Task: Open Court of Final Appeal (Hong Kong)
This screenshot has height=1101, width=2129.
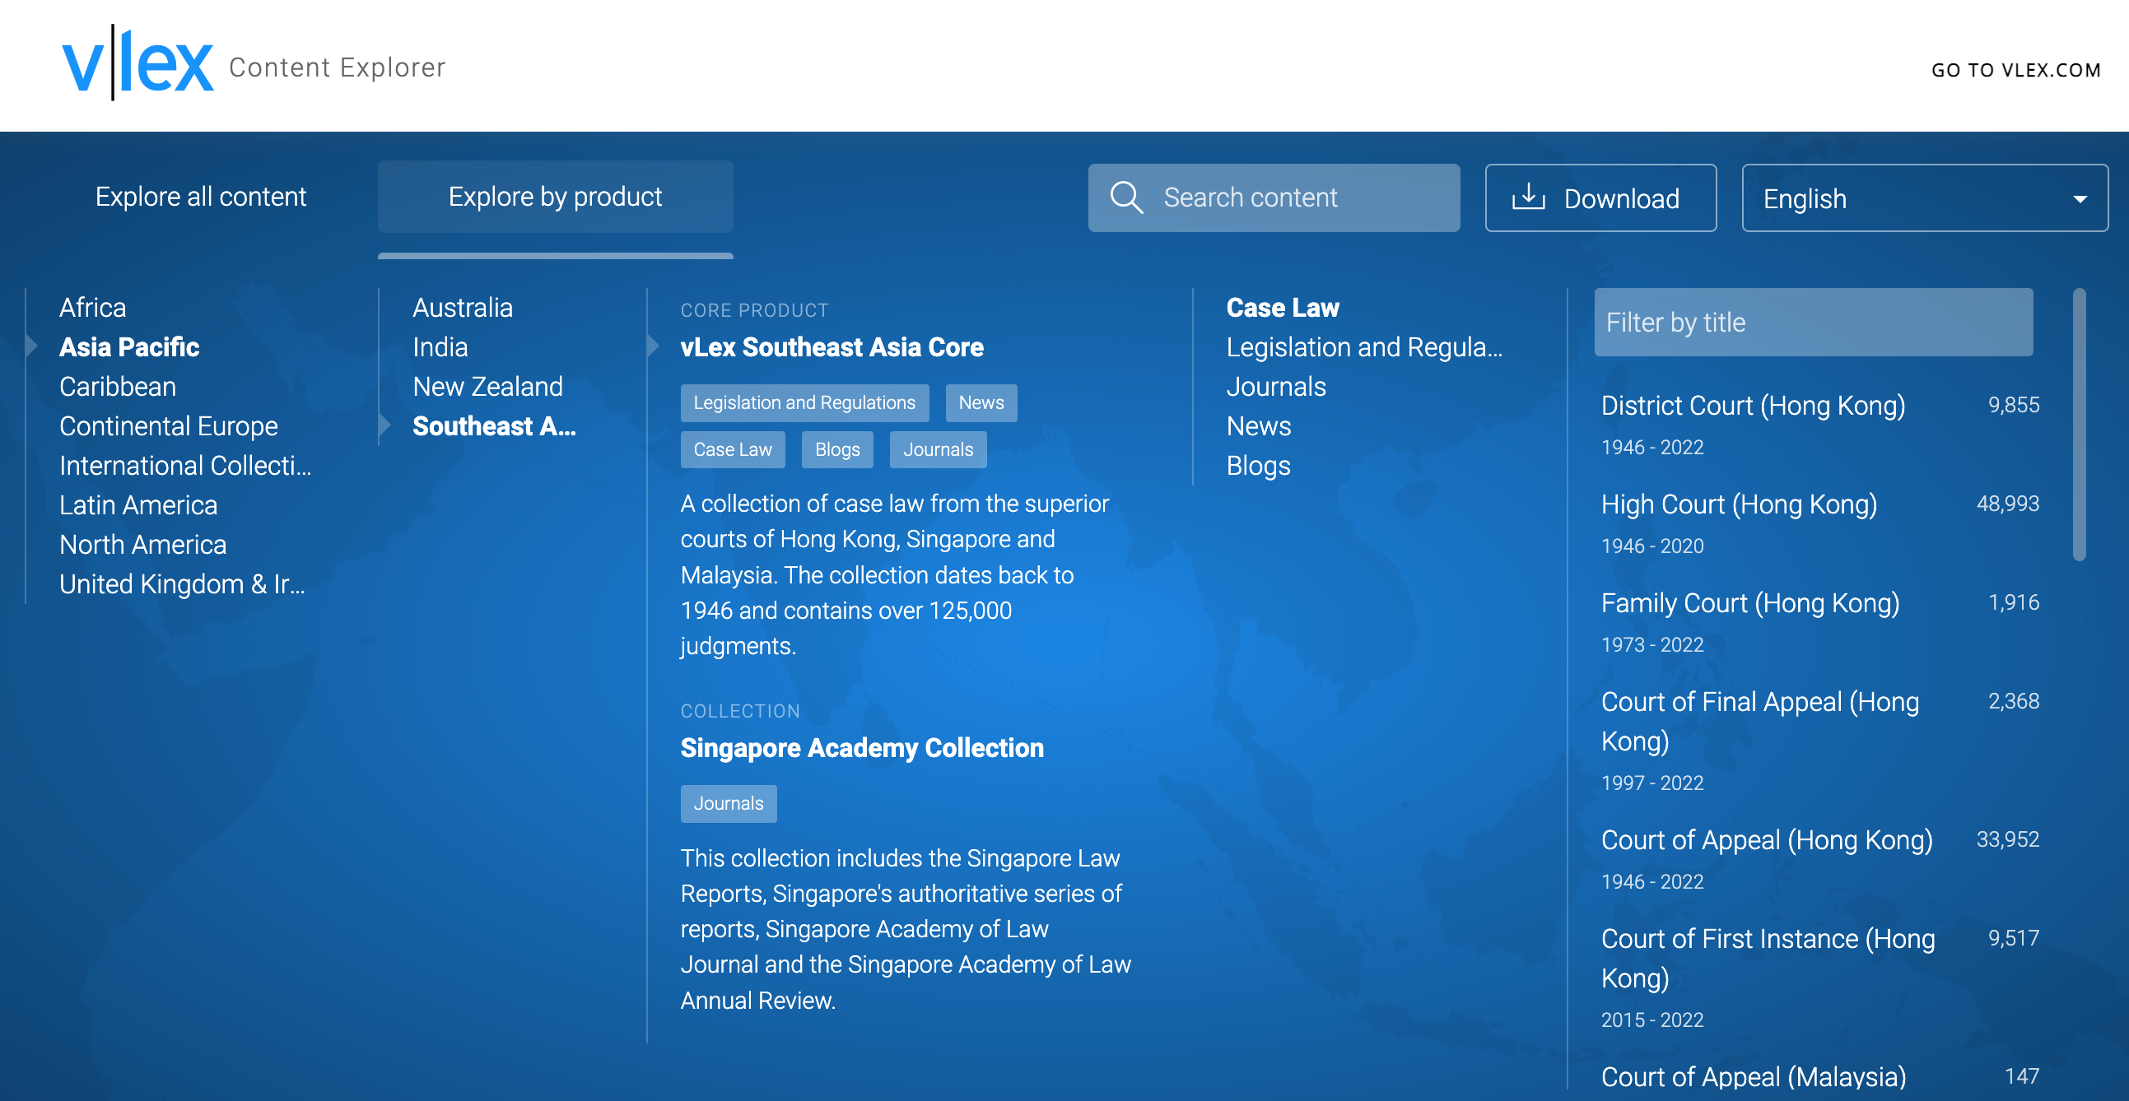Action: [x=1759, y=721]
